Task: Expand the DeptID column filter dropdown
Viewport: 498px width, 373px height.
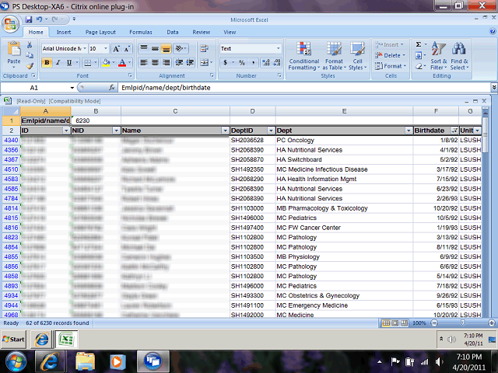Action: point(270,131)
